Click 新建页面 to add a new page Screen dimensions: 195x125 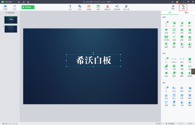coord(10,13)
